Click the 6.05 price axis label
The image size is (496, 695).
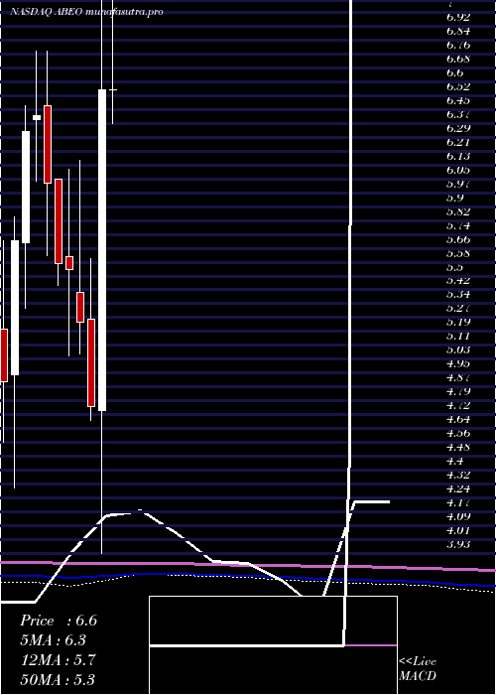click(x=458, y=170)
